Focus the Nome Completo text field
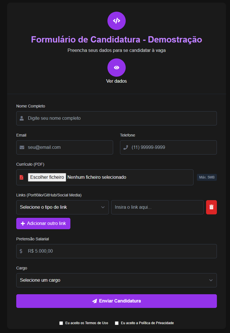230x333 pixels. pos(120,118)
